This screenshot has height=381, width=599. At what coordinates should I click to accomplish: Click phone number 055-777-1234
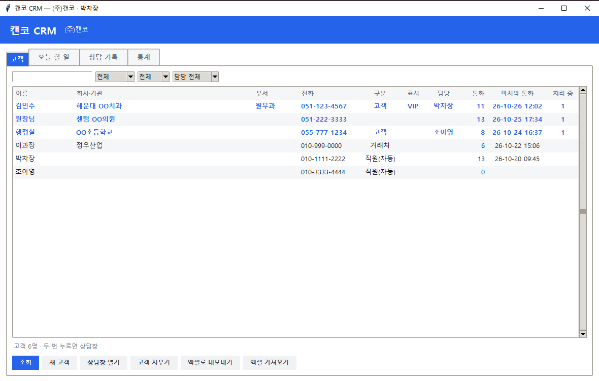(x=324, y=133)
